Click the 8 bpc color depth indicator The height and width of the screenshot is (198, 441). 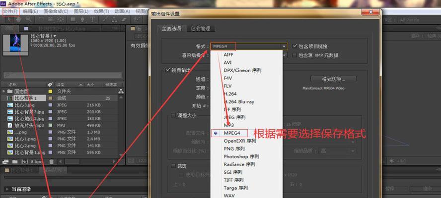pyautogui.click(x=36, y=161)
